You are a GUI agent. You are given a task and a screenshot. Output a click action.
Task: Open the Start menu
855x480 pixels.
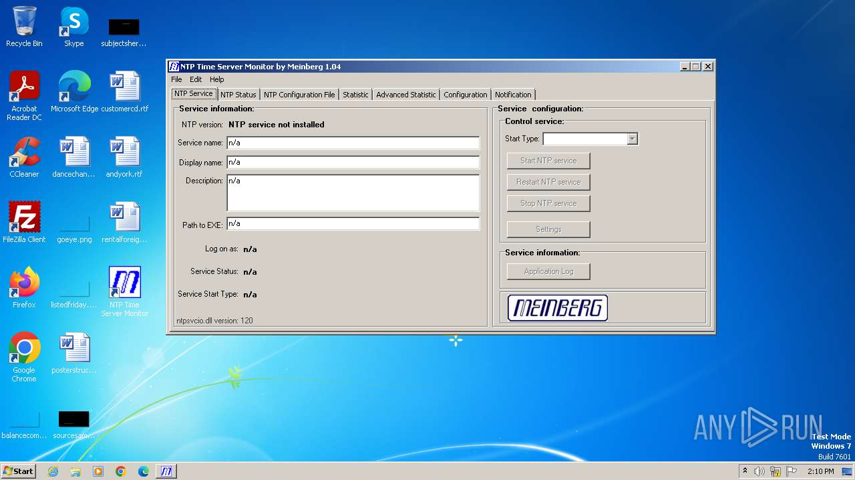click(19, 471)
